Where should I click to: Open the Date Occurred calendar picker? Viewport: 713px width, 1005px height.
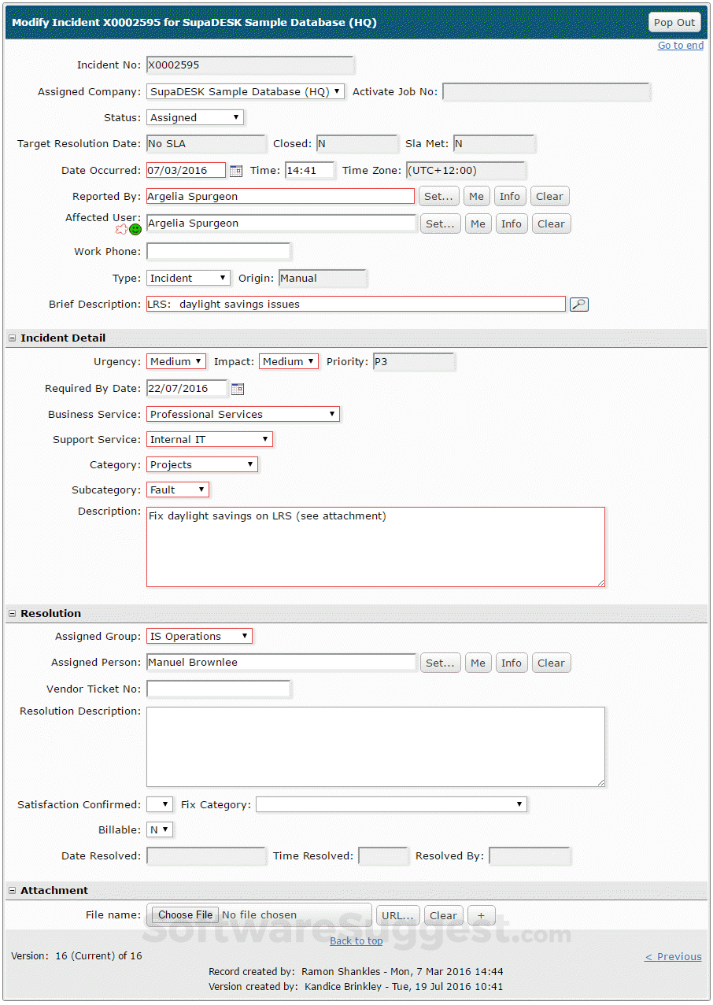[235, 170]
